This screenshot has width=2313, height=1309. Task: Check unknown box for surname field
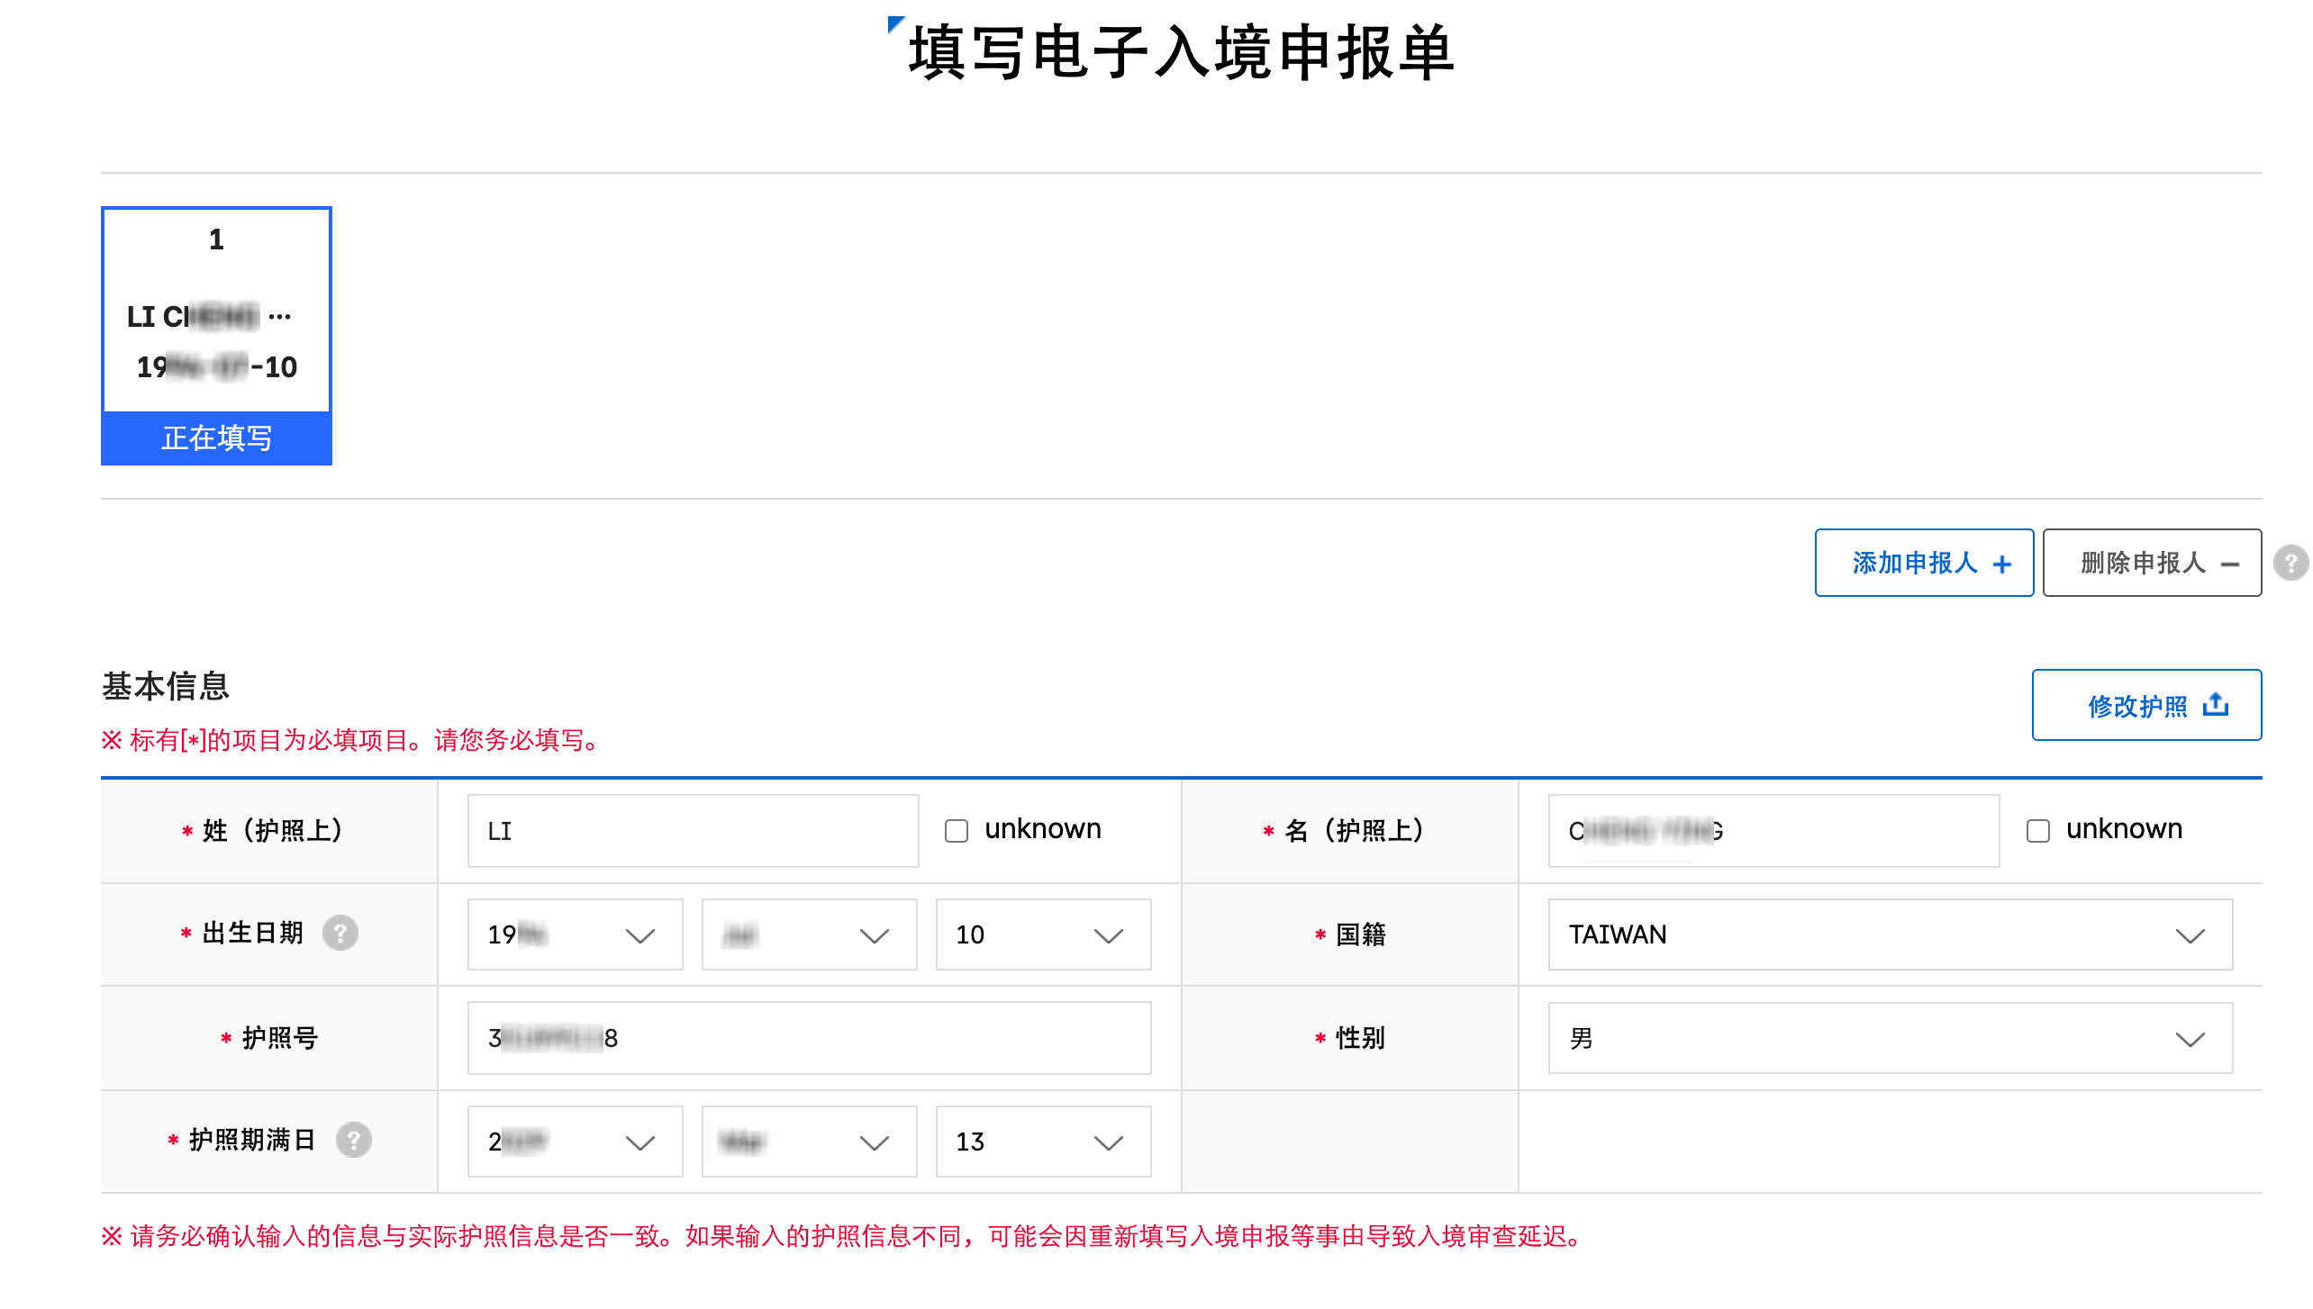[957, 830]
